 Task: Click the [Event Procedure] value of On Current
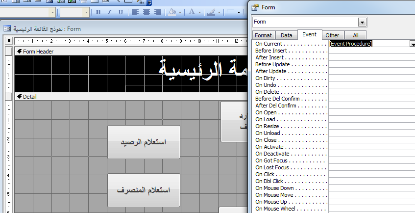pos(351,44)
